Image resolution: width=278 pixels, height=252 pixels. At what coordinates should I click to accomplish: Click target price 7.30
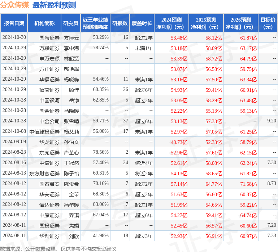(272, 162)
